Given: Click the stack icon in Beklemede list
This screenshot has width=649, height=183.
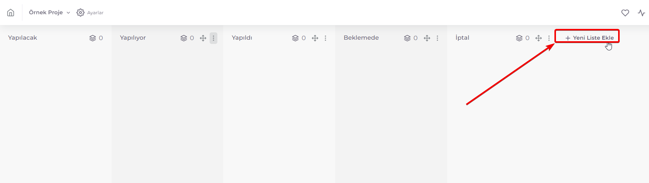Looking at the screenshot, I should [407, 38].
